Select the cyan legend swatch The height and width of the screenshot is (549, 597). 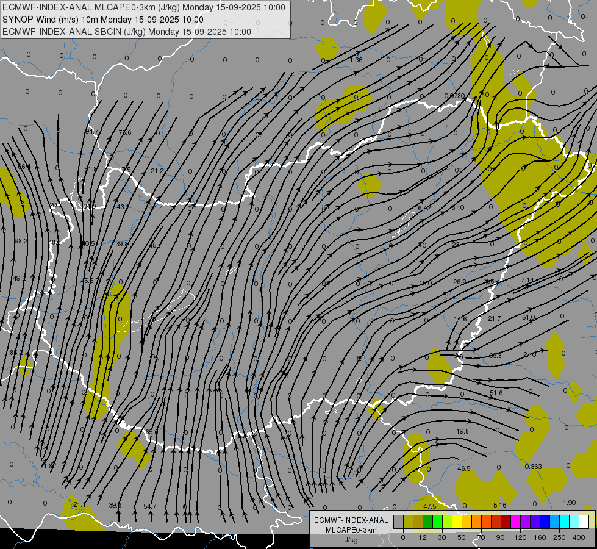[x=564, y=522]
